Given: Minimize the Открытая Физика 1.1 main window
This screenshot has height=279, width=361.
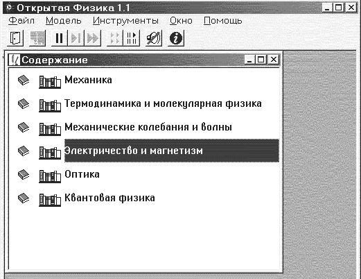Looking at the screenshot, I should tap(327, 8).
